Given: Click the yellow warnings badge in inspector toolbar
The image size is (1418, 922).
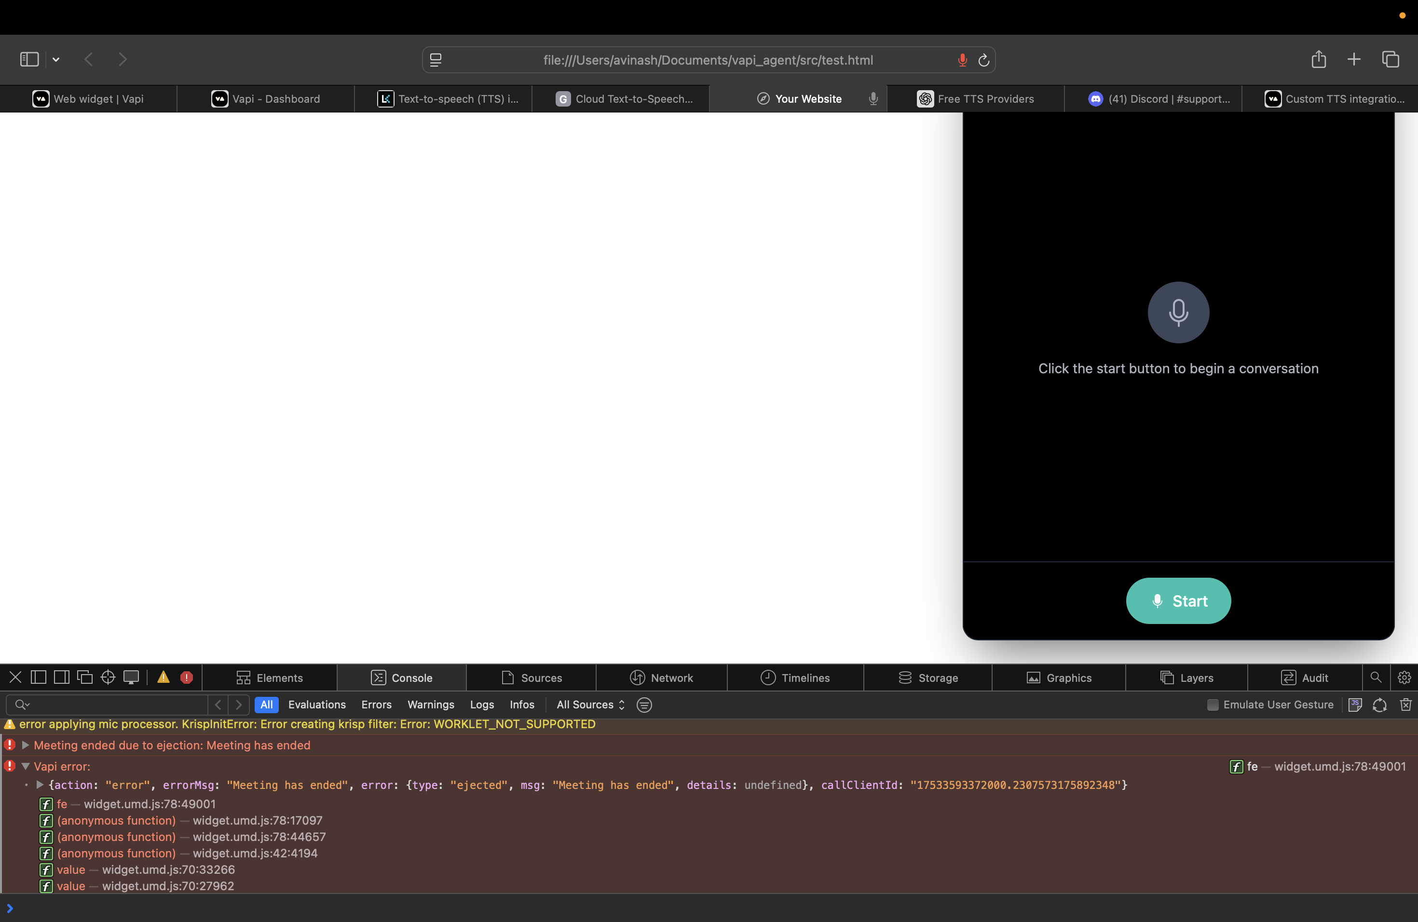Looking at the screenshot, I should tap(163, 678).
